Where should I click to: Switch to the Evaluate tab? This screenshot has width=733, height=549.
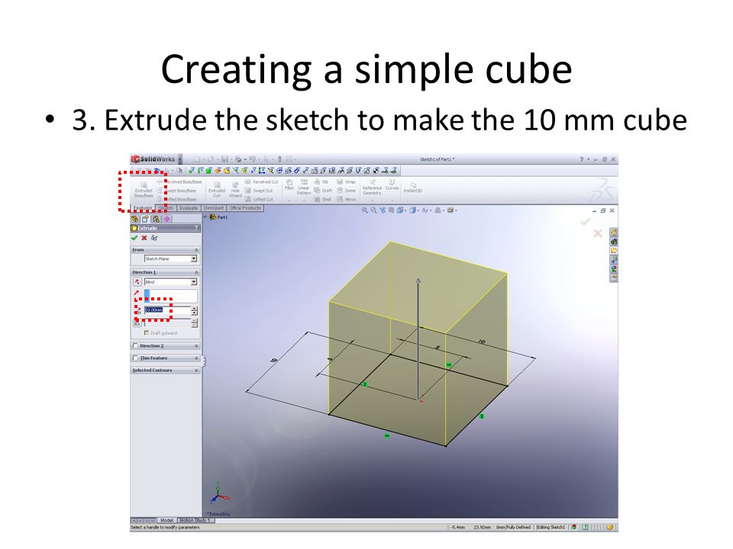coord(189,208)
